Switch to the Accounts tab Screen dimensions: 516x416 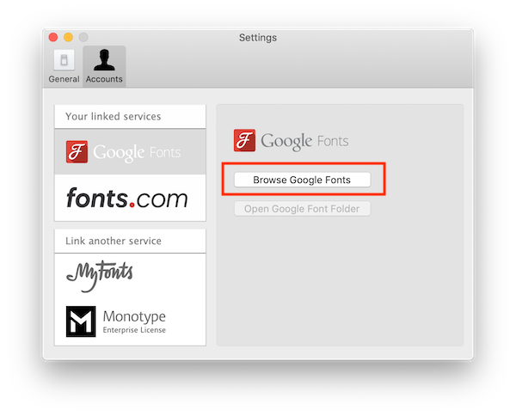[104, 66]
